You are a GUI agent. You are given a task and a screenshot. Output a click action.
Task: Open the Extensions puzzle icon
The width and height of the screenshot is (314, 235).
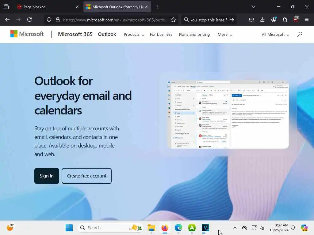tap(285, 20)
